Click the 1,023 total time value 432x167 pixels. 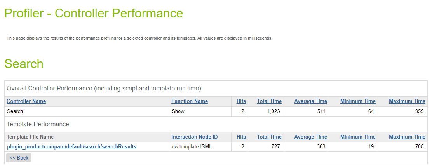[273, 111]
